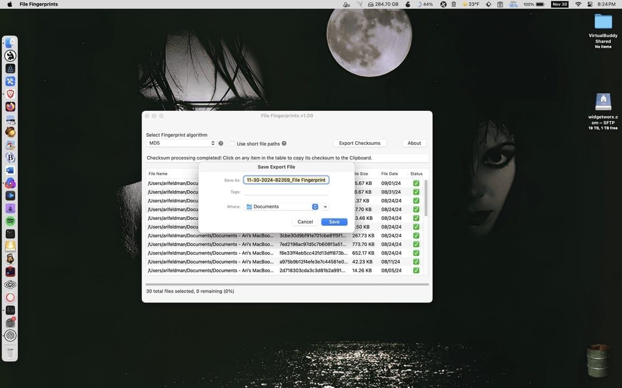Open the Brave browser dock icon
The width and height of the screenshot is (622, 388).
point(10,94)
